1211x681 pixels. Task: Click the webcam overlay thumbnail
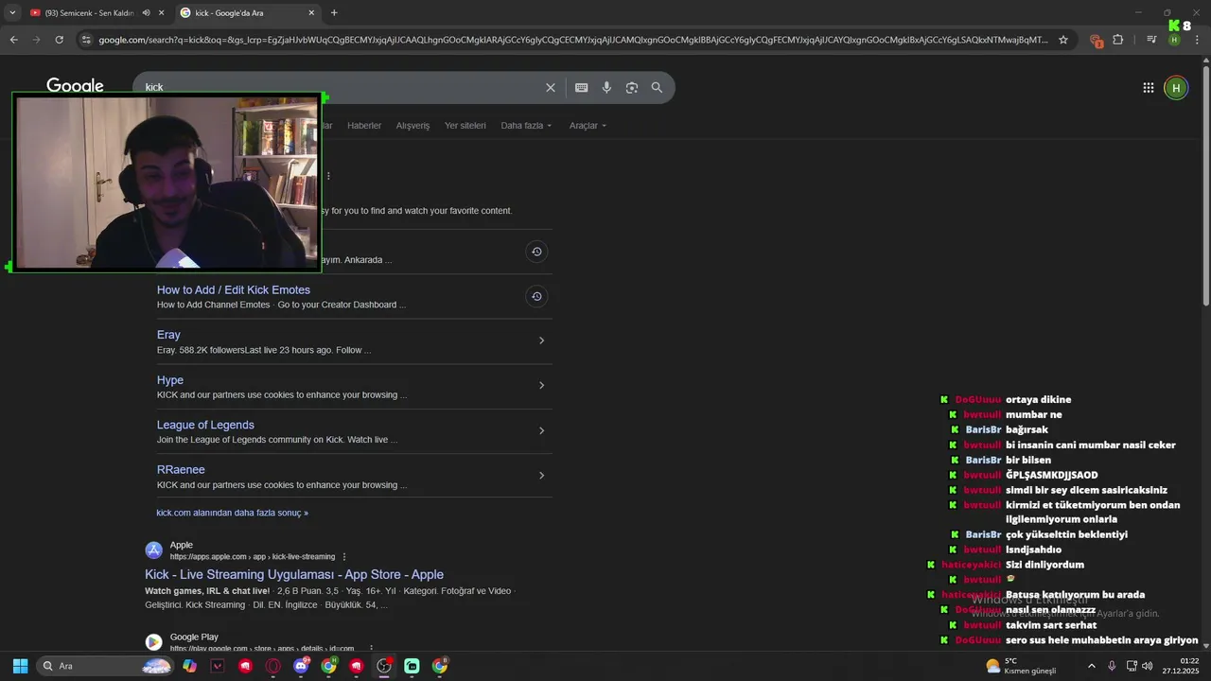[x=167, y=183]
